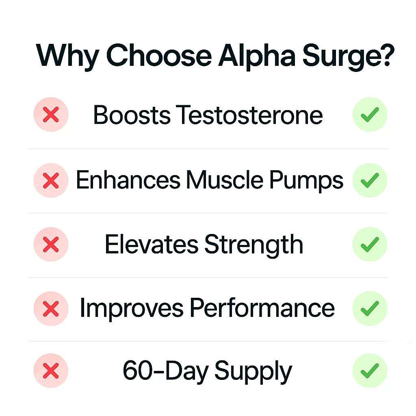The height and width of the screenshot is (416, 416).
Task: Click the green checkmark beside 60-Day Supply
Action: click(x=370, y=370)
